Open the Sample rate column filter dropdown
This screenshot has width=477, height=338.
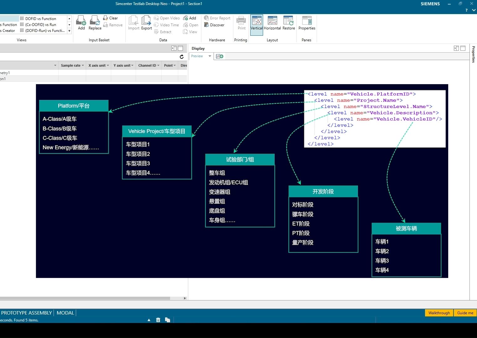pyautogui.click(x=83, y=66)
